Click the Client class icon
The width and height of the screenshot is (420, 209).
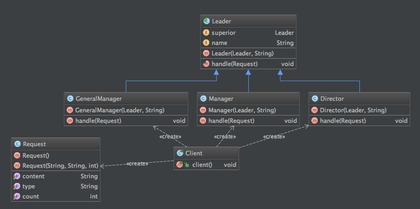tap(180, 153)
